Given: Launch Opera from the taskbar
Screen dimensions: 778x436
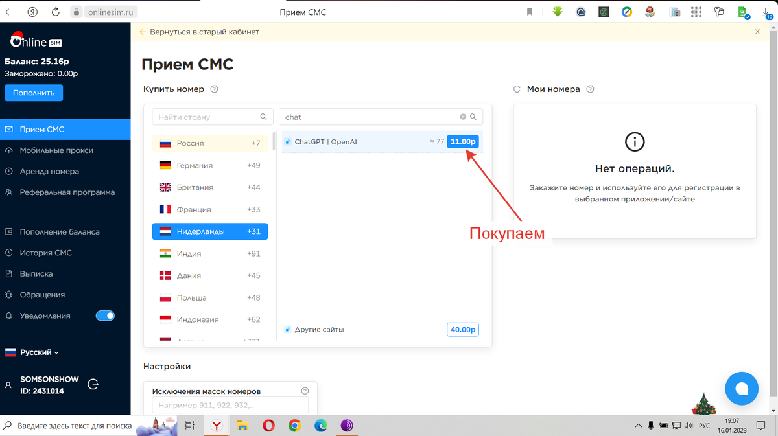Looking at the screenshot, I should [x=268, y=426].
